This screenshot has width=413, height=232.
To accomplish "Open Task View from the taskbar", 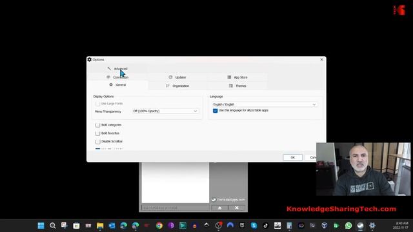I will click(x=65, y=226).
